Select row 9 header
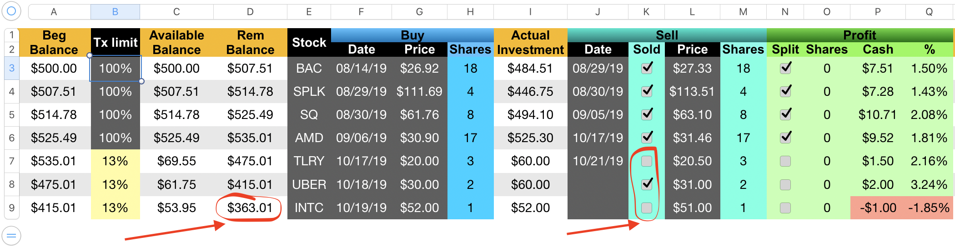The width and height of the screenshot is (955, 247). 12,208
